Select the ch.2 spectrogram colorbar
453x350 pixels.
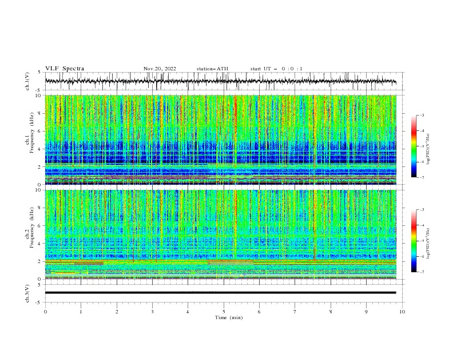pos(414,241)
